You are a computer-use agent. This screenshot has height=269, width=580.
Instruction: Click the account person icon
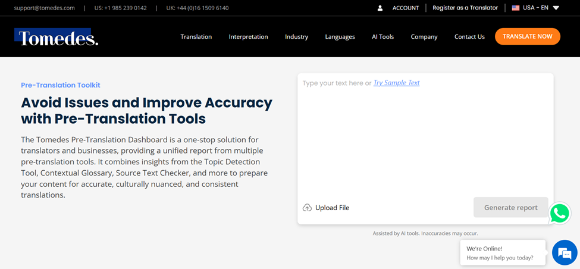click(380, 8)
